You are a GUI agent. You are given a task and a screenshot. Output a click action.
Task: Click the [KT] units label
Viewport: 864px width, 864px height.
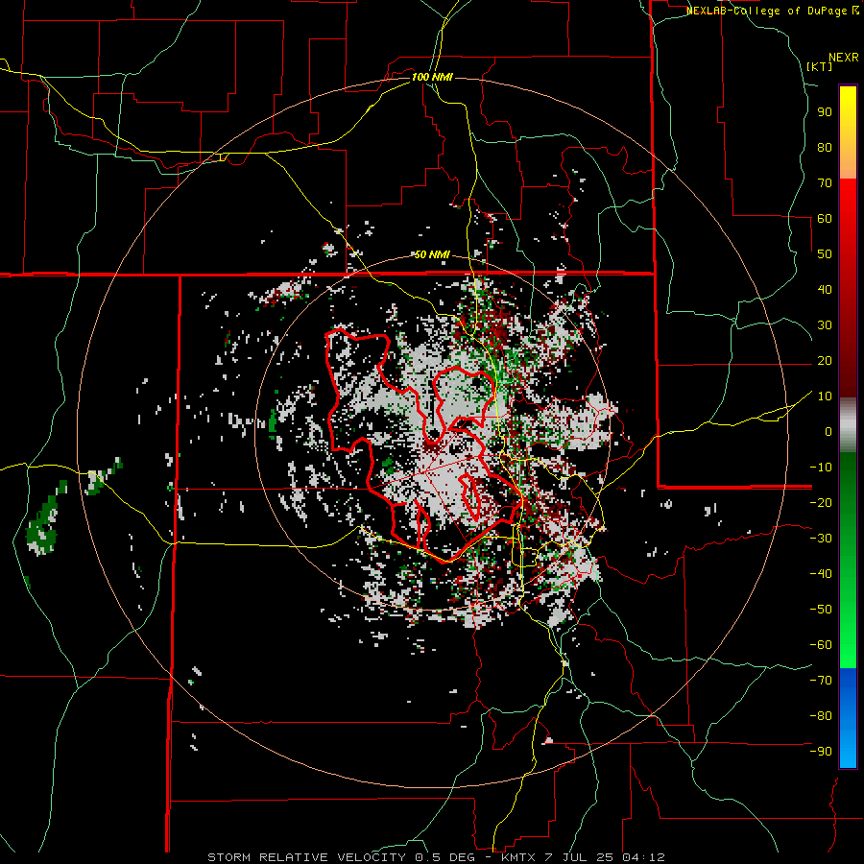tap(820, 66)
